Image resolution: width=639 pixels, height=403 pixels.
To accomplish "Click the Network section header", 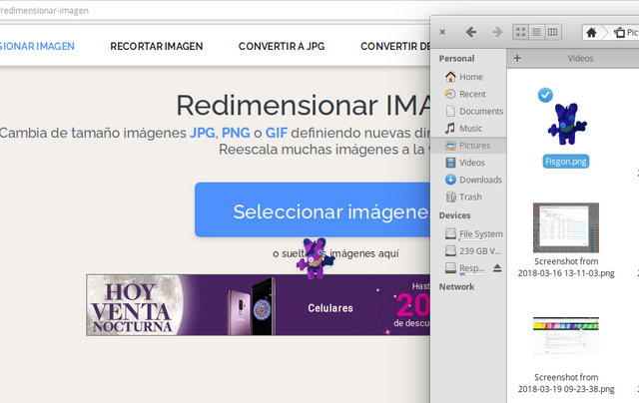I will coord(456,287).
